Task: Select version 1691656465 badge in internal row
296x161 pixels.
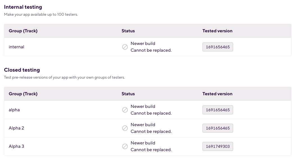Action: [x=218, y=47]
